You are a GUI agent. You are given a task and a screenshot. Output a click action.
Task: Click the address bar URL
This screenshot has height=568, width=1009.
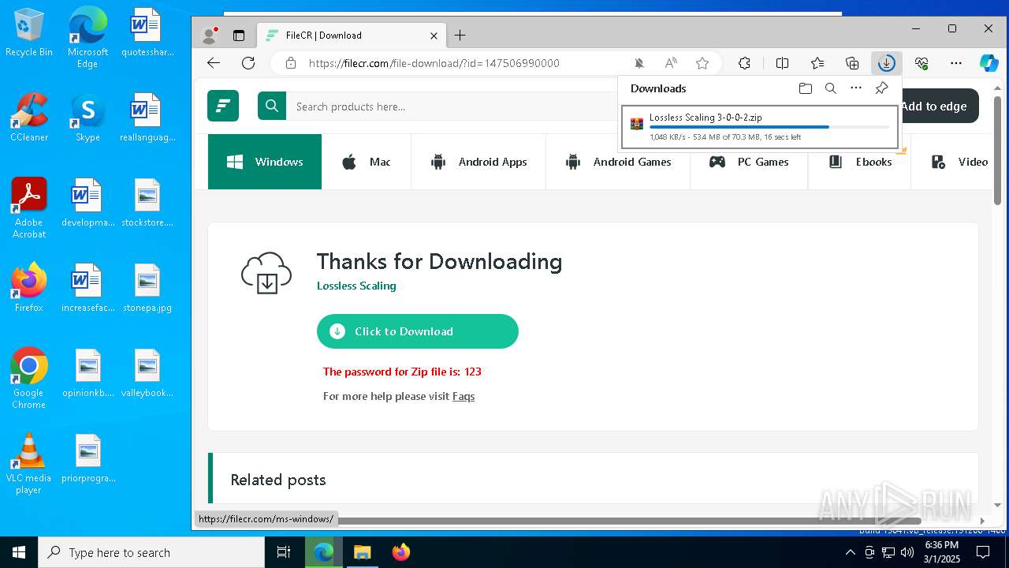coord(434,63)
